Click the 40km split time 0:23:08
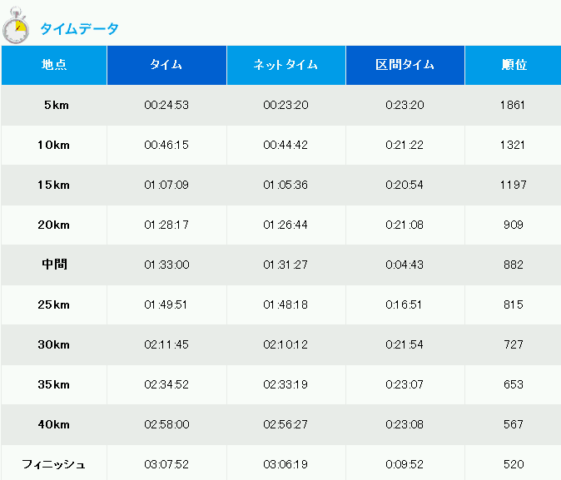561x480 pixels. pos(405,424)
